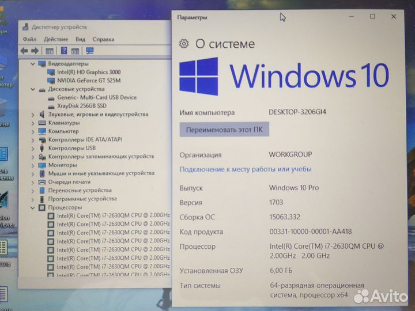Expand the Клавиатуры node
This screenshot has width=415, height=311.
[33, 123]
